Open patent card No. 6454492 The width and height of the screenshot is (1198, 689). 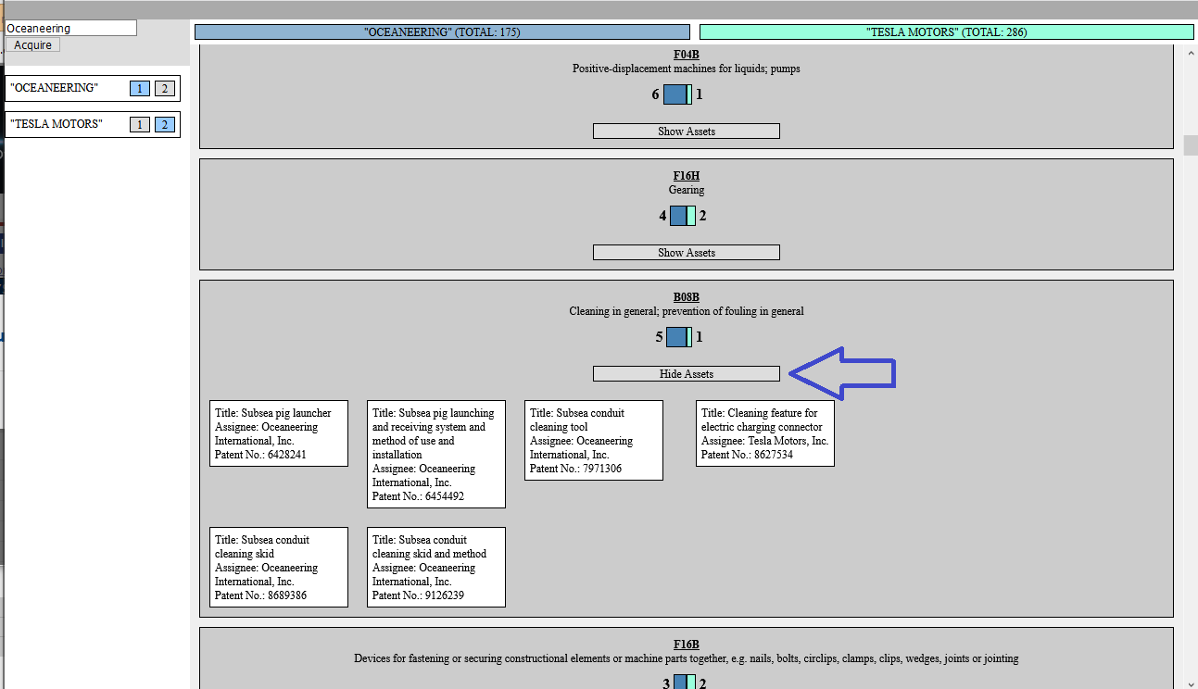(x=436, y=455)
